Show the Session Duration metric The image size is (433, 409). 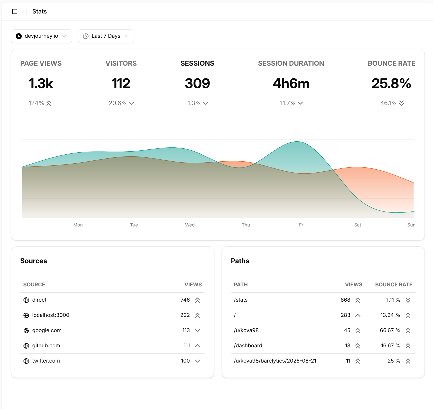click(x=291, y=63)
